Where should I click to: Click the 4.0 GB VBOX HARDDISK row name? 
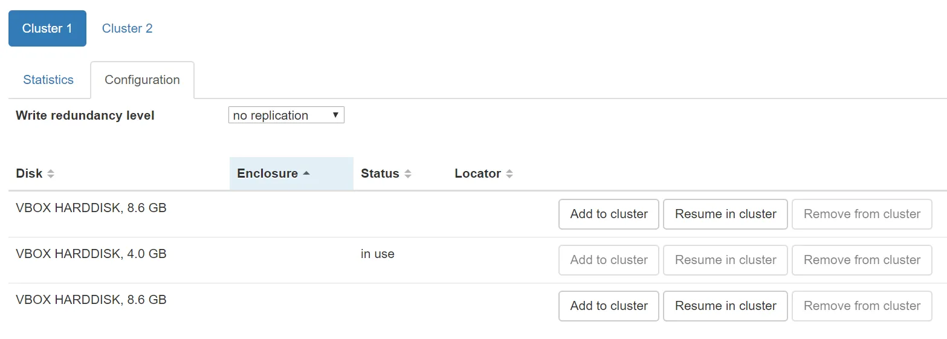click(x=91, y=254)
